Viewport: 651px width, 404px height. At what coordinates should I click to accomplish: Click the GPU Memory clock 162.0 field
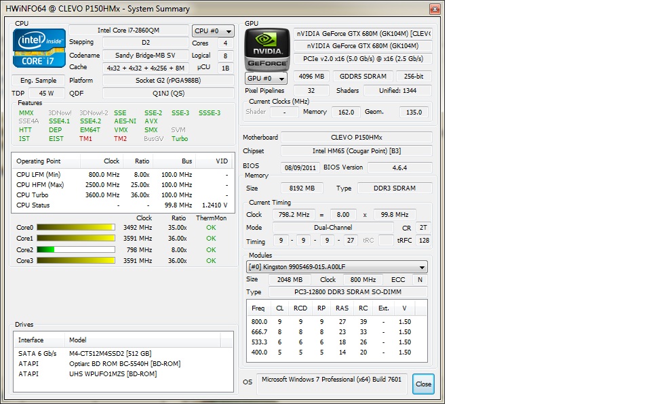[x=346, y=112]
